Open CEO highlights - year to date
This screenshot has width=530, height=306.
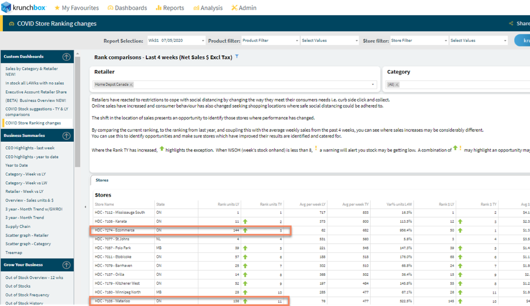click(31, 157)
